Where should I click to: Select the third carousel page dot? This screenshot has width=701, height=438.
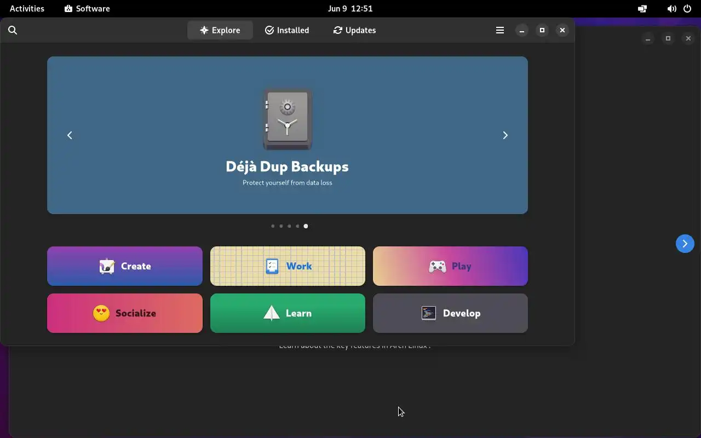[x=289, y=226]
